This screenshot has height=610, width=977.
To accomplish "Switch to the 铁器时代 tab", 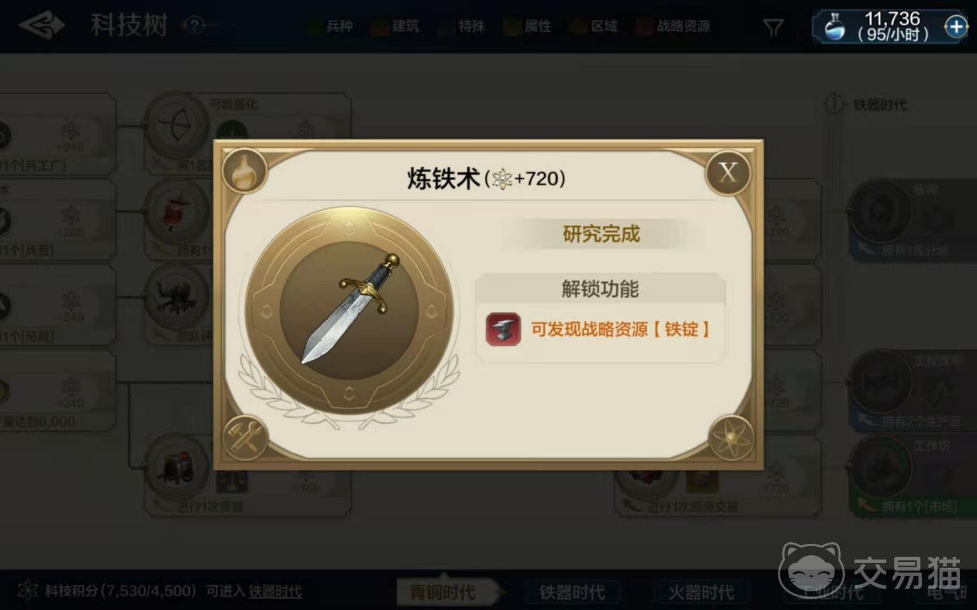I will pyautogui.click(x=572, y=592).
